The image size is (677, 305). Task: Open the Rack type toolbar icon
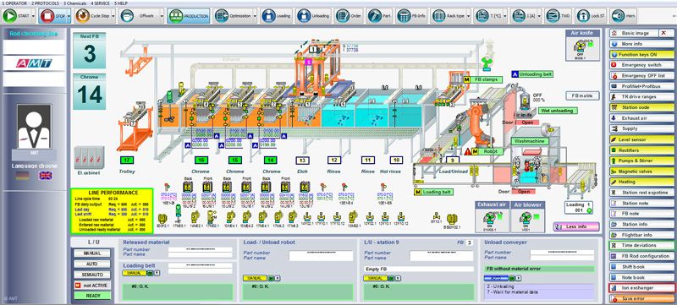click(438, 16)
